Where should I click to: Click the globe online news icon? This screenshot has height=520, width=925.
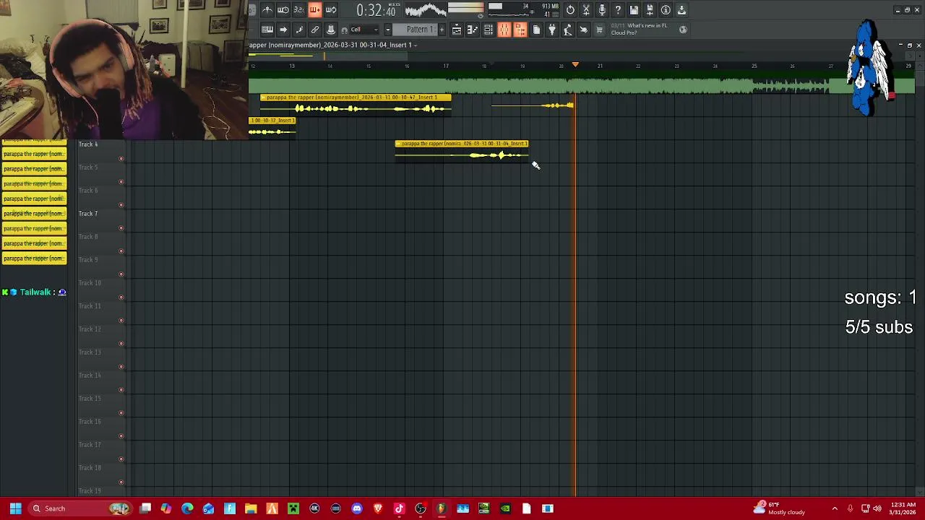683,30
